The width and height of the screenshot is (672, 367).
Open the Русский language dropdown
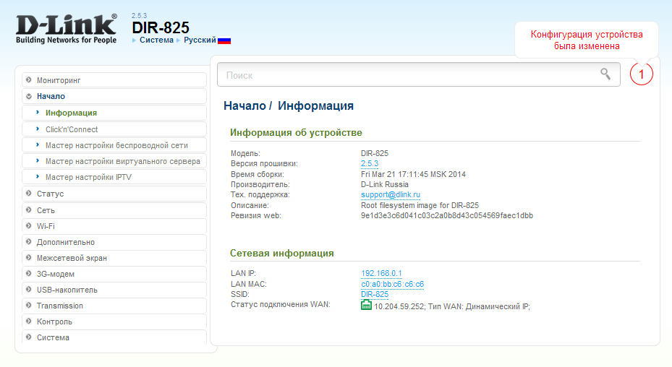pyautogui.click(x=200, y=40)
